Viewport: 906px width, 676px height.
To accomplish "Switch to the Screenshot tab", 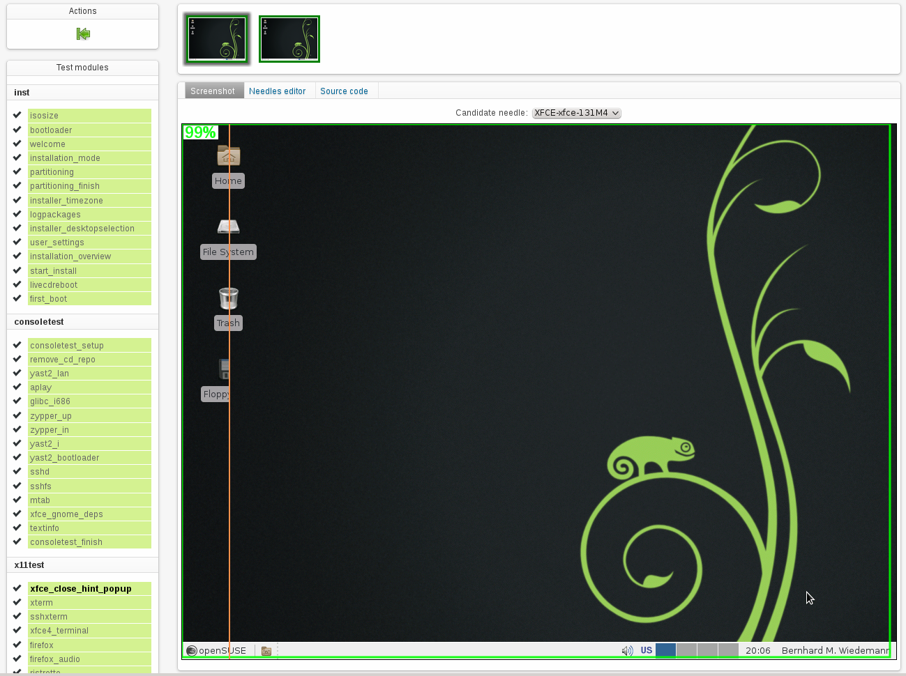I will (x=213, y=91).
